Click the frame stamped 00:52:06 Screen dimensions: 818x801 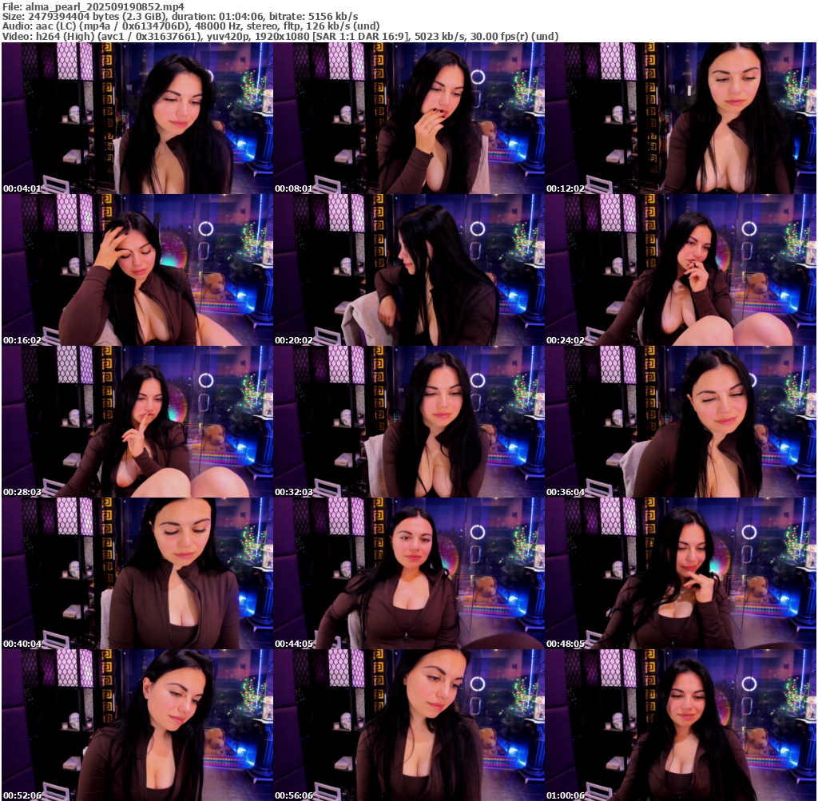coord(137,725)
